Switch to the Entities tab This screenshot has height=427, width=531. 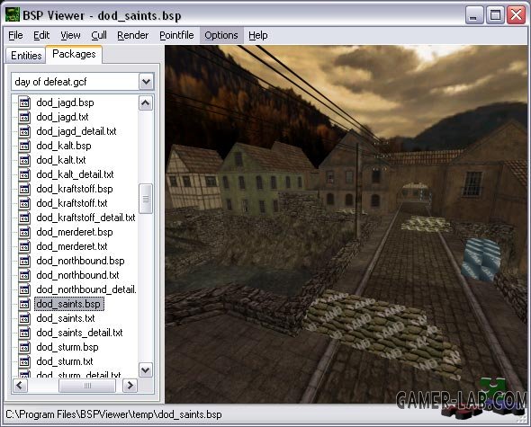click(26, 55)
